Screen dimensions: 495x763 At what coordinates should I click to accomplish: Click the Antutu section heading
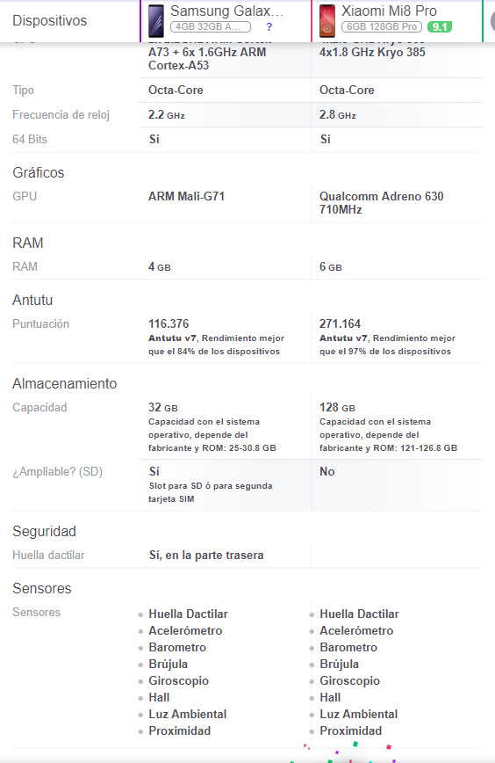tap(32, 301)
